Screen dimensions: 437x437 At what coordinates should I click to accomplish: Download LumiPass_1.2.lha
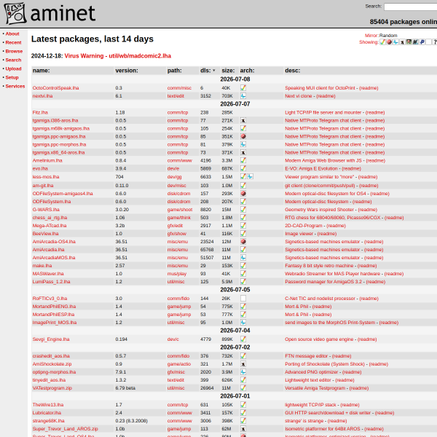(51, 282)
